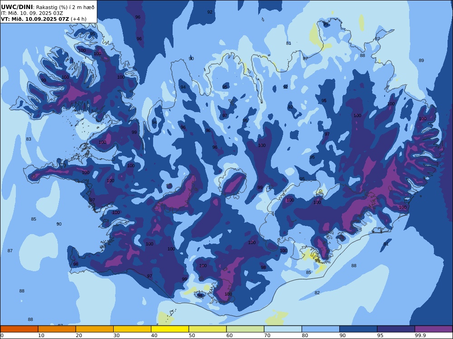453x339 pixels.
Task: Pick the 20–30 legend color band
Action: point(95,329)
